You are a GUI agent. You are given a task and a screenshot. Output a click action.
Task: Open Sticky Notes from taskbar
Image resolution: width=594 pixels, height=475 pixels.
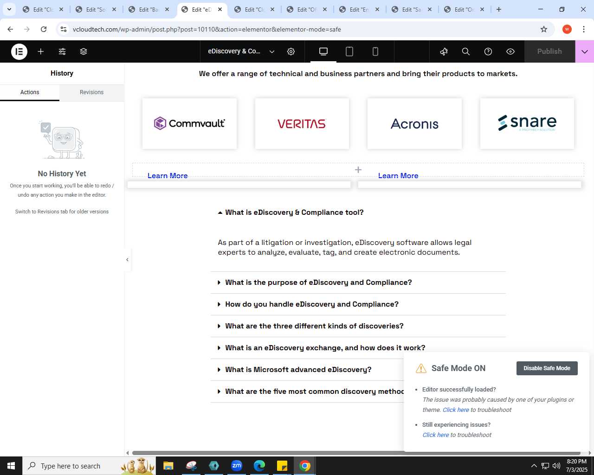pyautogui.click(x=282, y=466)
